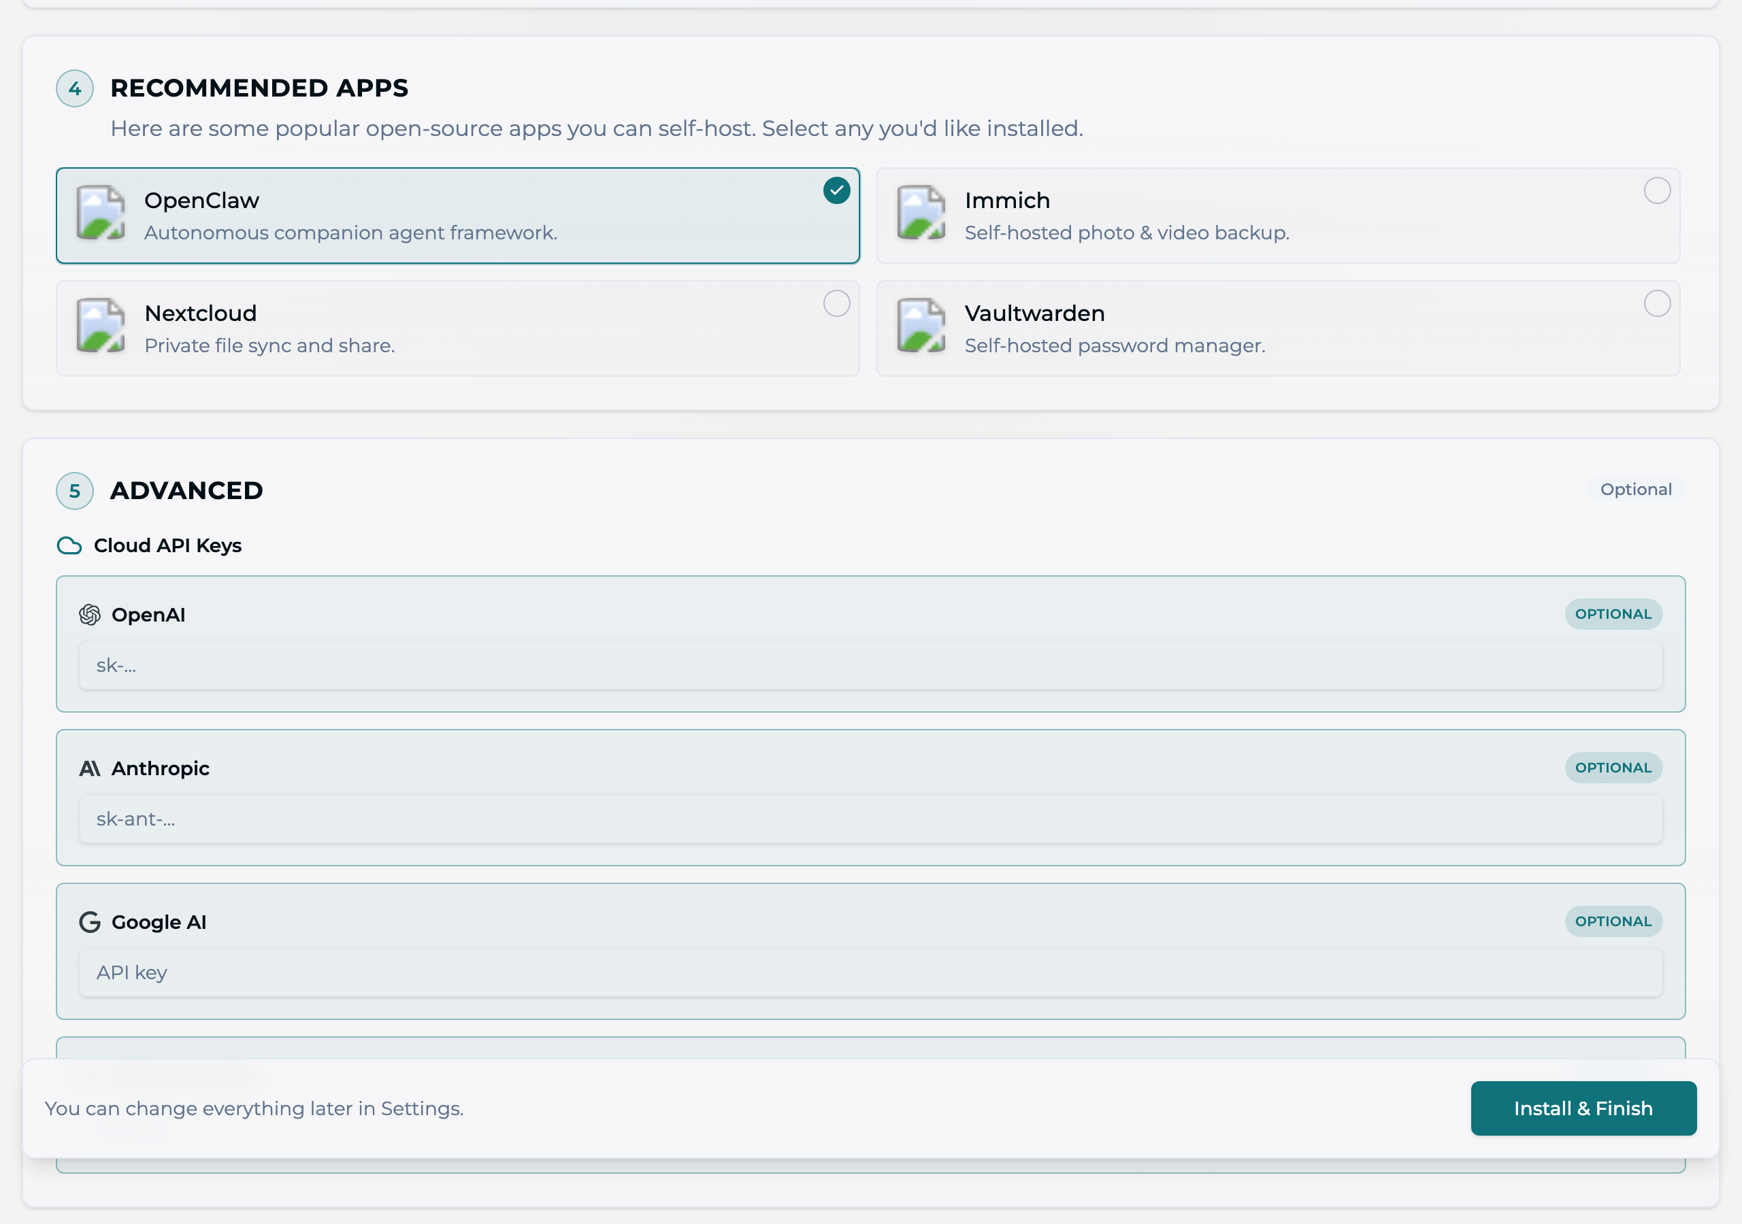Click the Anthropic OPTIONAL badge

tap(1613, 768)
